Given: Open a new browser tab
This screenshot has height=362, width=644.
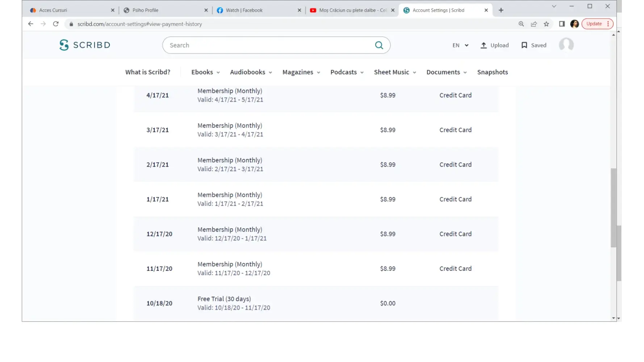Looking at the screenshot, I should coord(501,10).
